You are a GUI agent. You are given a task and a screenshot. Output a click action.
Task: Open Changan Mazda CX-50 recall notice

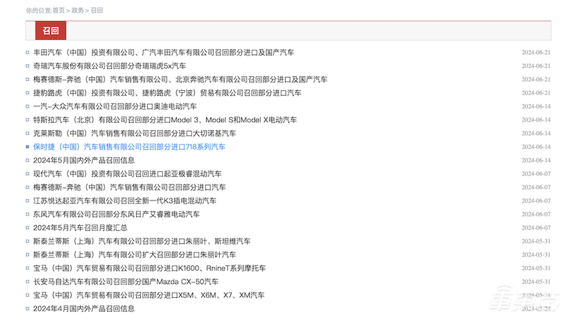click(x=126, y=282)
